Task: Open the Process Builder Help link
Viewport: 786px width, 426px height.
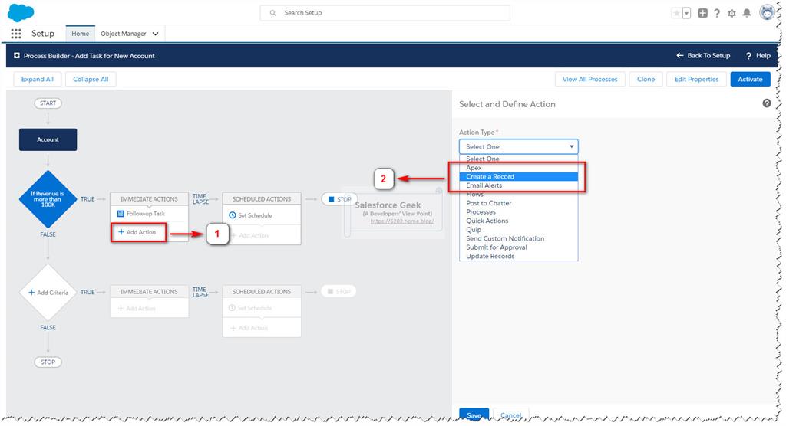Action: pos(758,56)
